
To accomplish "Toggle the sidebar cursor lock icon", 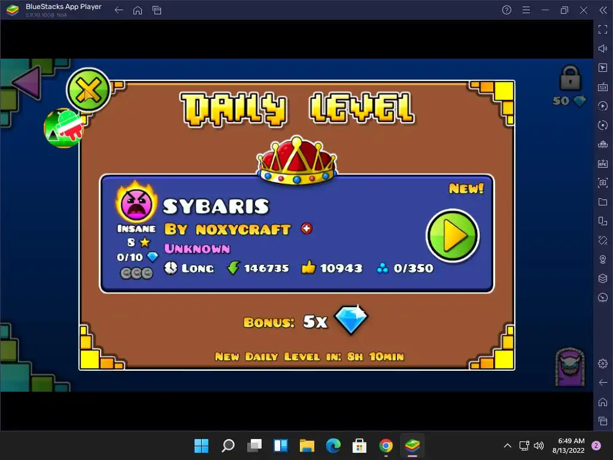I will (x=603, y=68).
